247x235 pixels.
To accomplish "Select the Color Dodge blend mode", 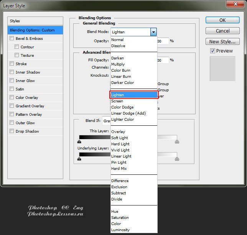I will click(122, 107).
